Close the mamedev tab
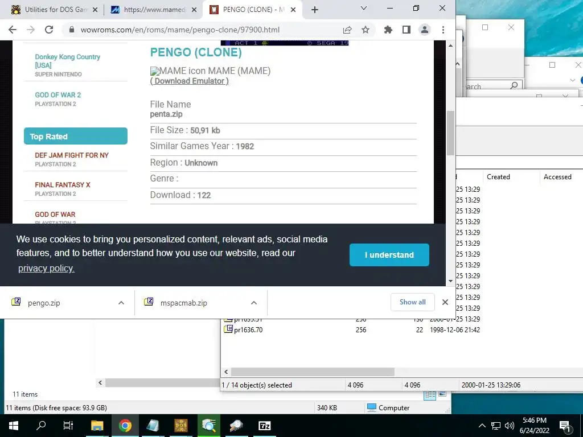The image size is (583, 437). pos(194,10)
